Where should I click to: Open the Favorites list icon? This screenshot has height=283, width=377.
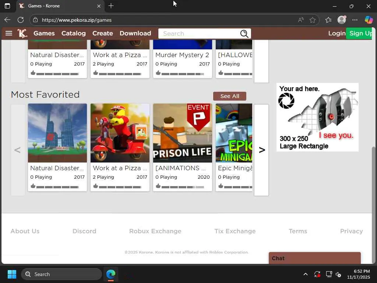tap(328, 20)
